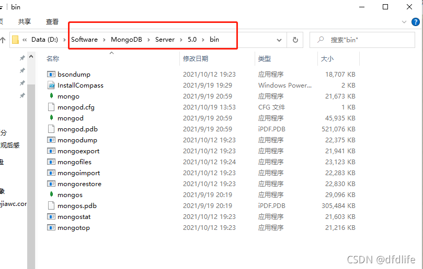Click the mongod.cfg file icon
Image resolution: width=423 pixels, height=269 pixels.
coord(51,107)
